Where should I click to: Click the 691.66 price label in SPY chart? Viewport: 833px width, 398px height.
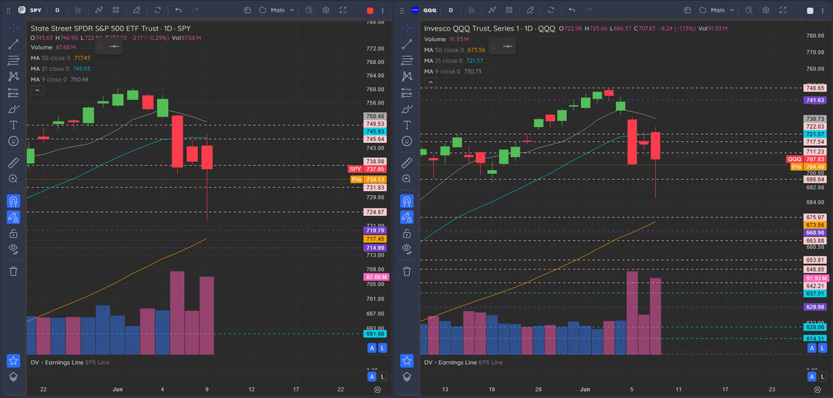(x=376, y=333)
